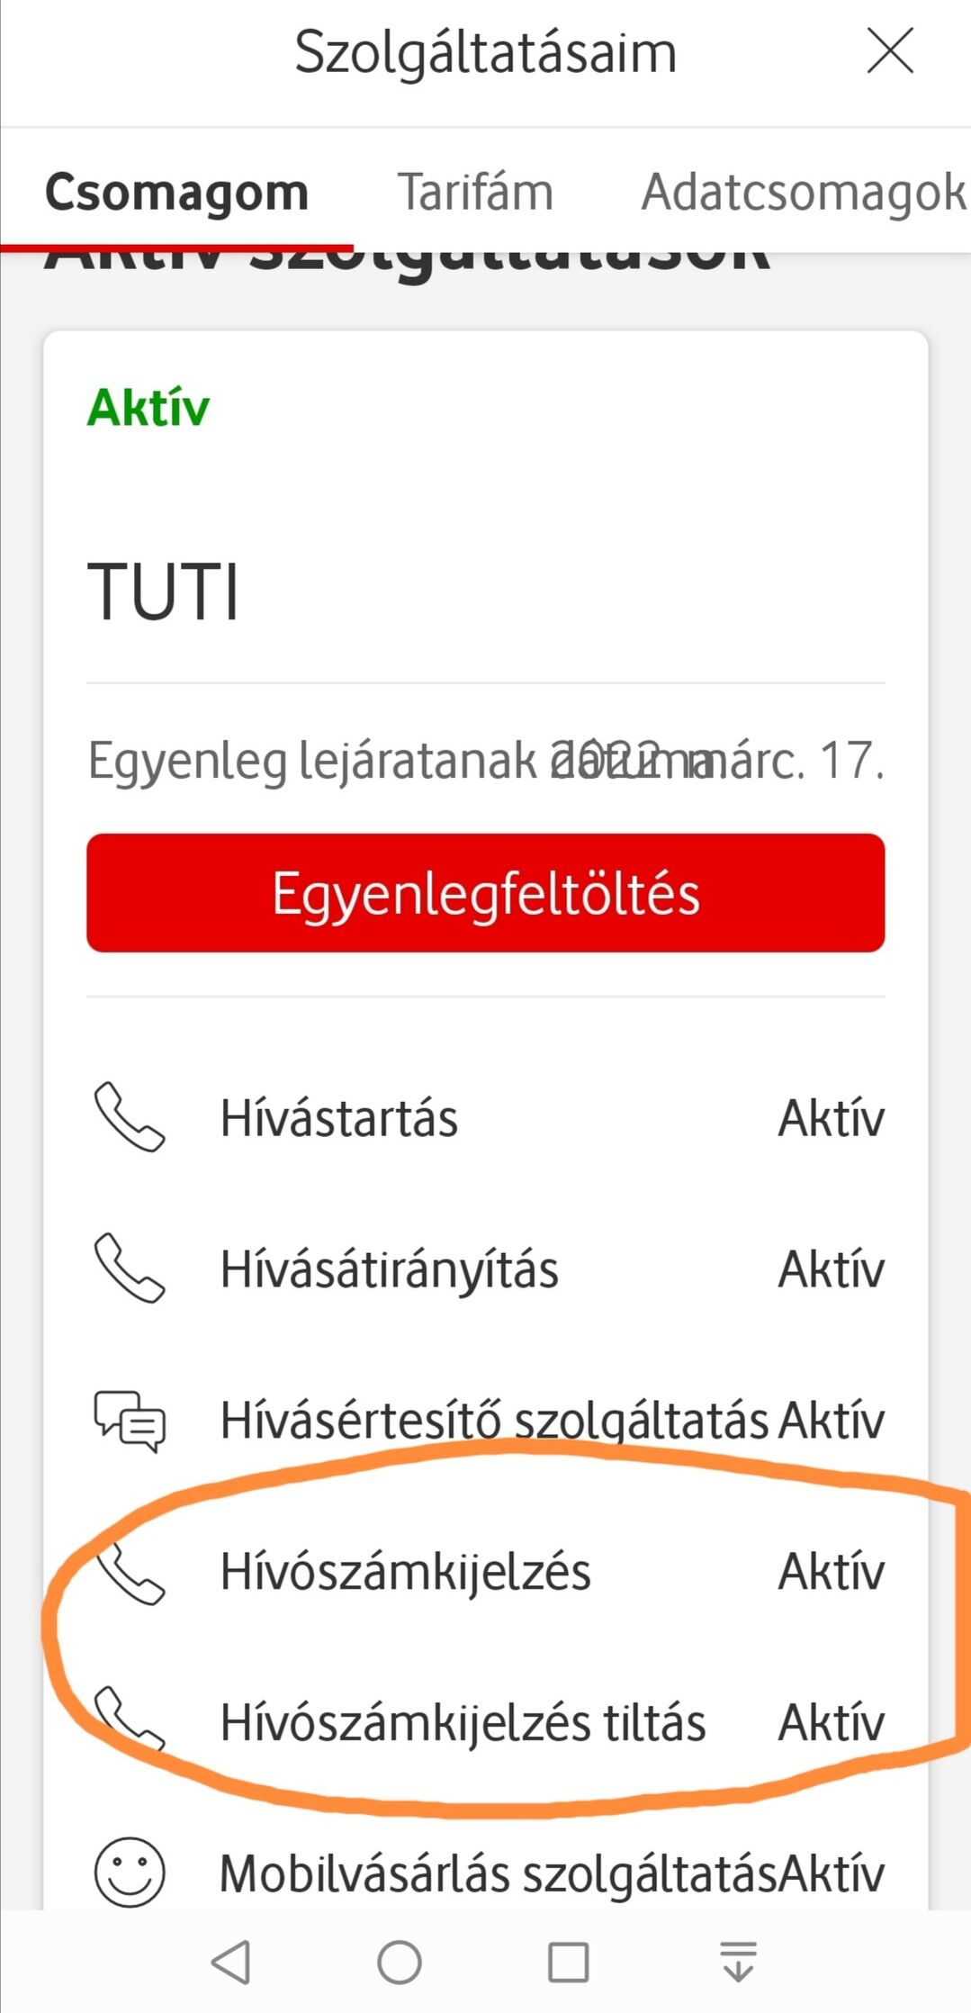Open the Hívásátirányítás service entry
This screenshot has width=971, height=2013.
[389, 1269]
